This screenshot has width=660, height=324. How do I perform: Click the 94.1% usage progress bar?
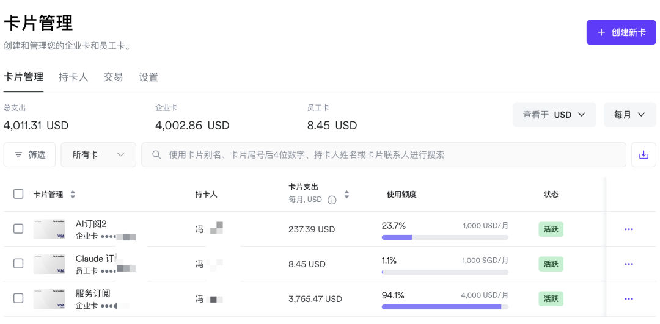[445, 307]
